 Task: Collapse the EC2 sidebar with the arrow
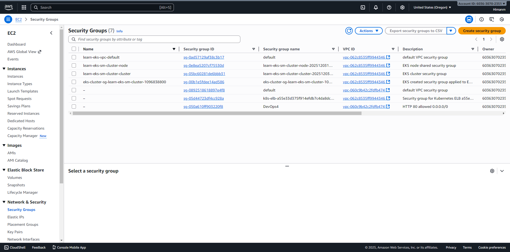[x=51, y=33]
